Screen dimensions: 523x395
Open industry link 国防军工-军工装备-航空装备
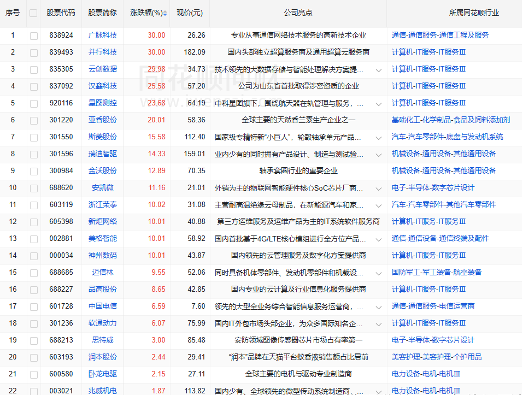[437, 272]
